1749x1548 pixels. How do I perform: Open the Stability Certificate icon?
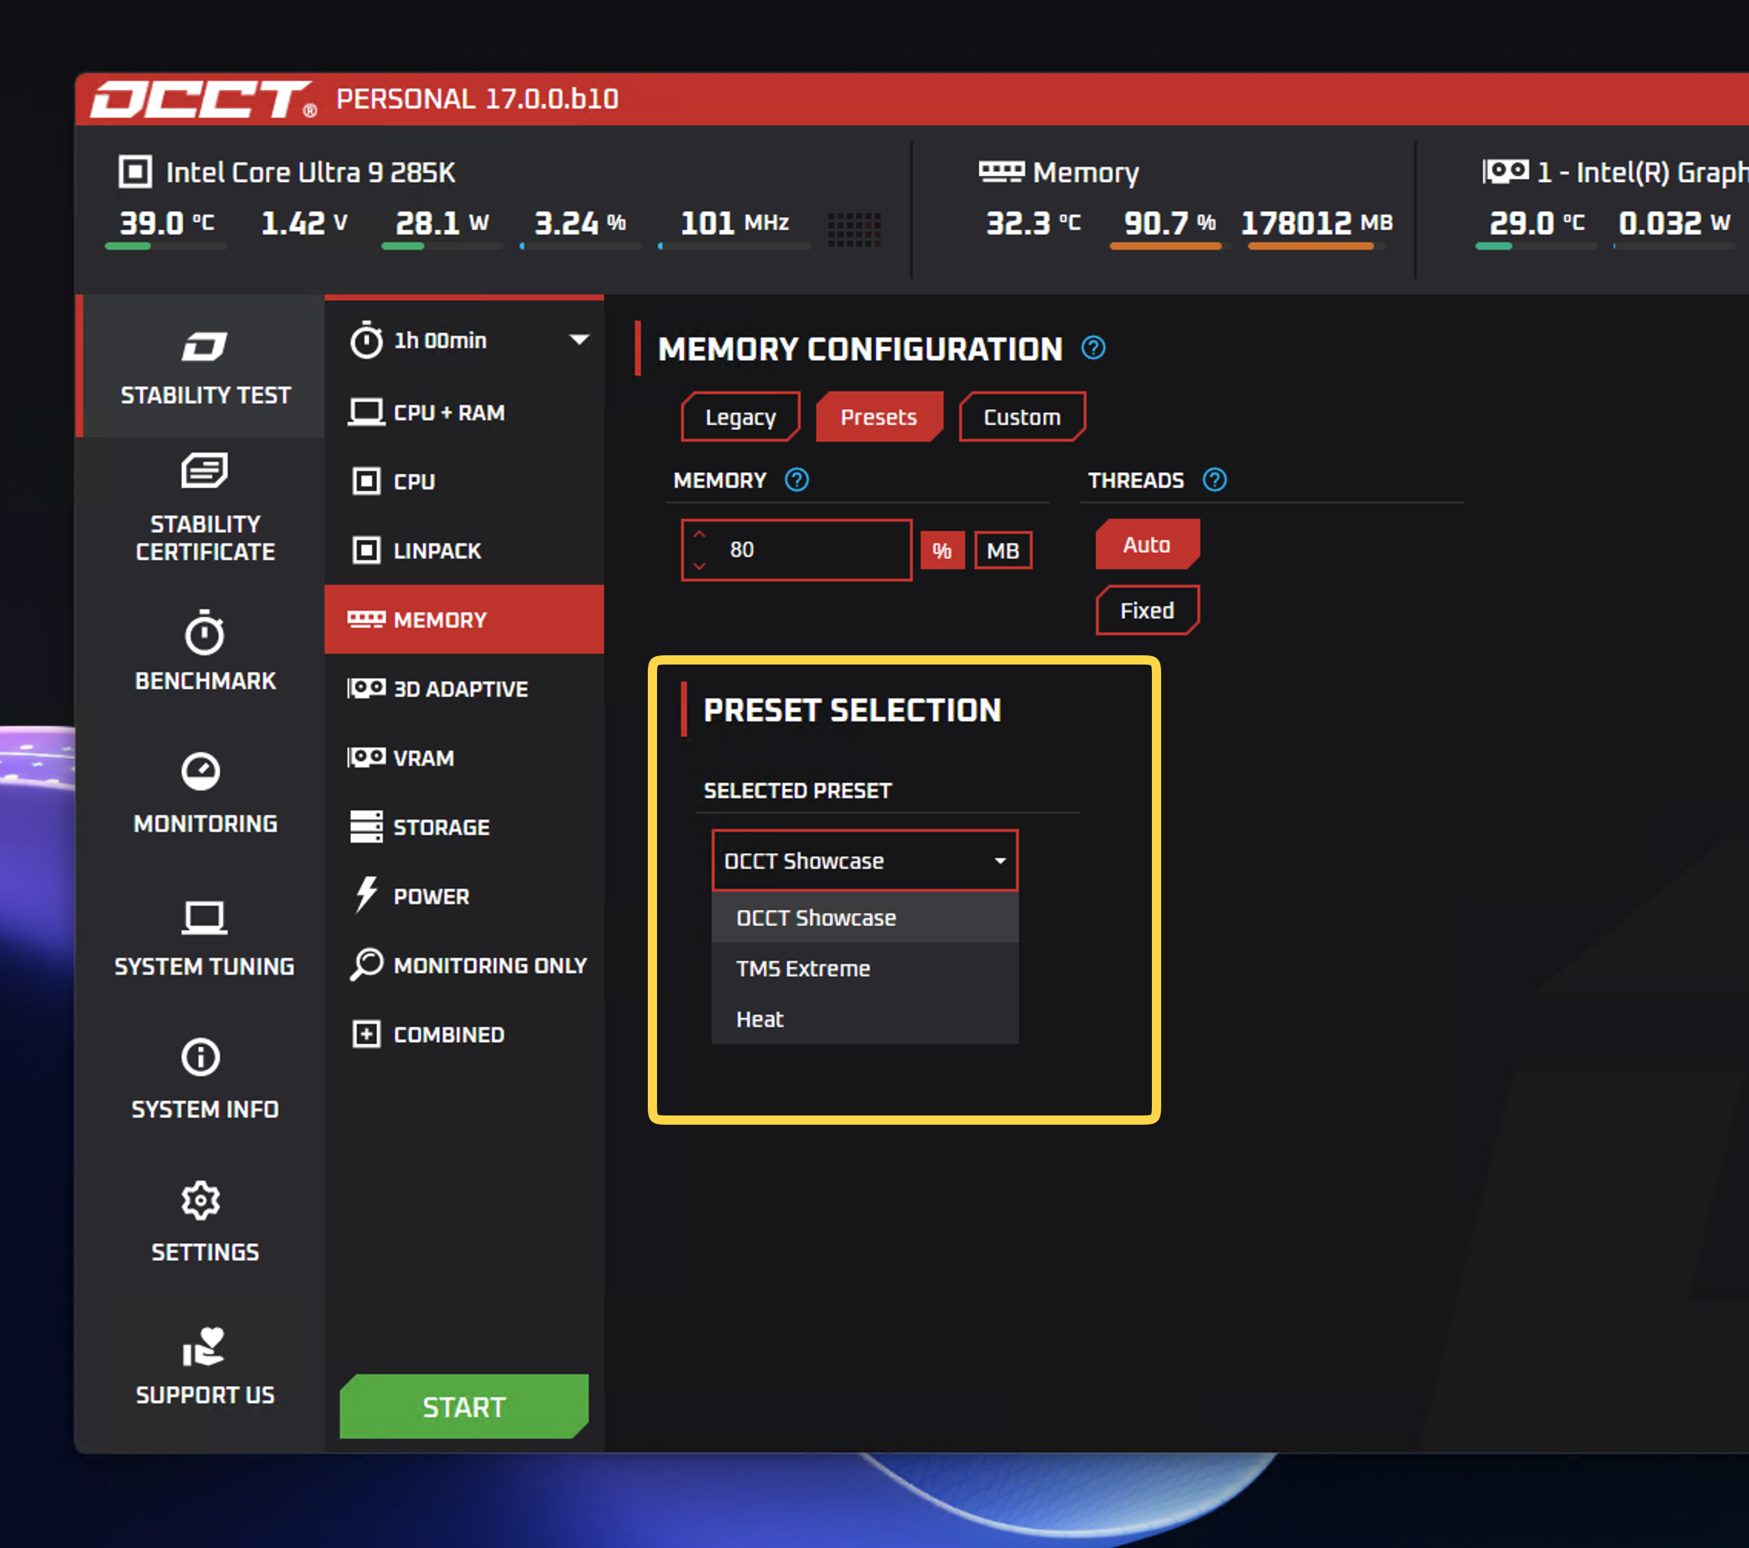204,471
